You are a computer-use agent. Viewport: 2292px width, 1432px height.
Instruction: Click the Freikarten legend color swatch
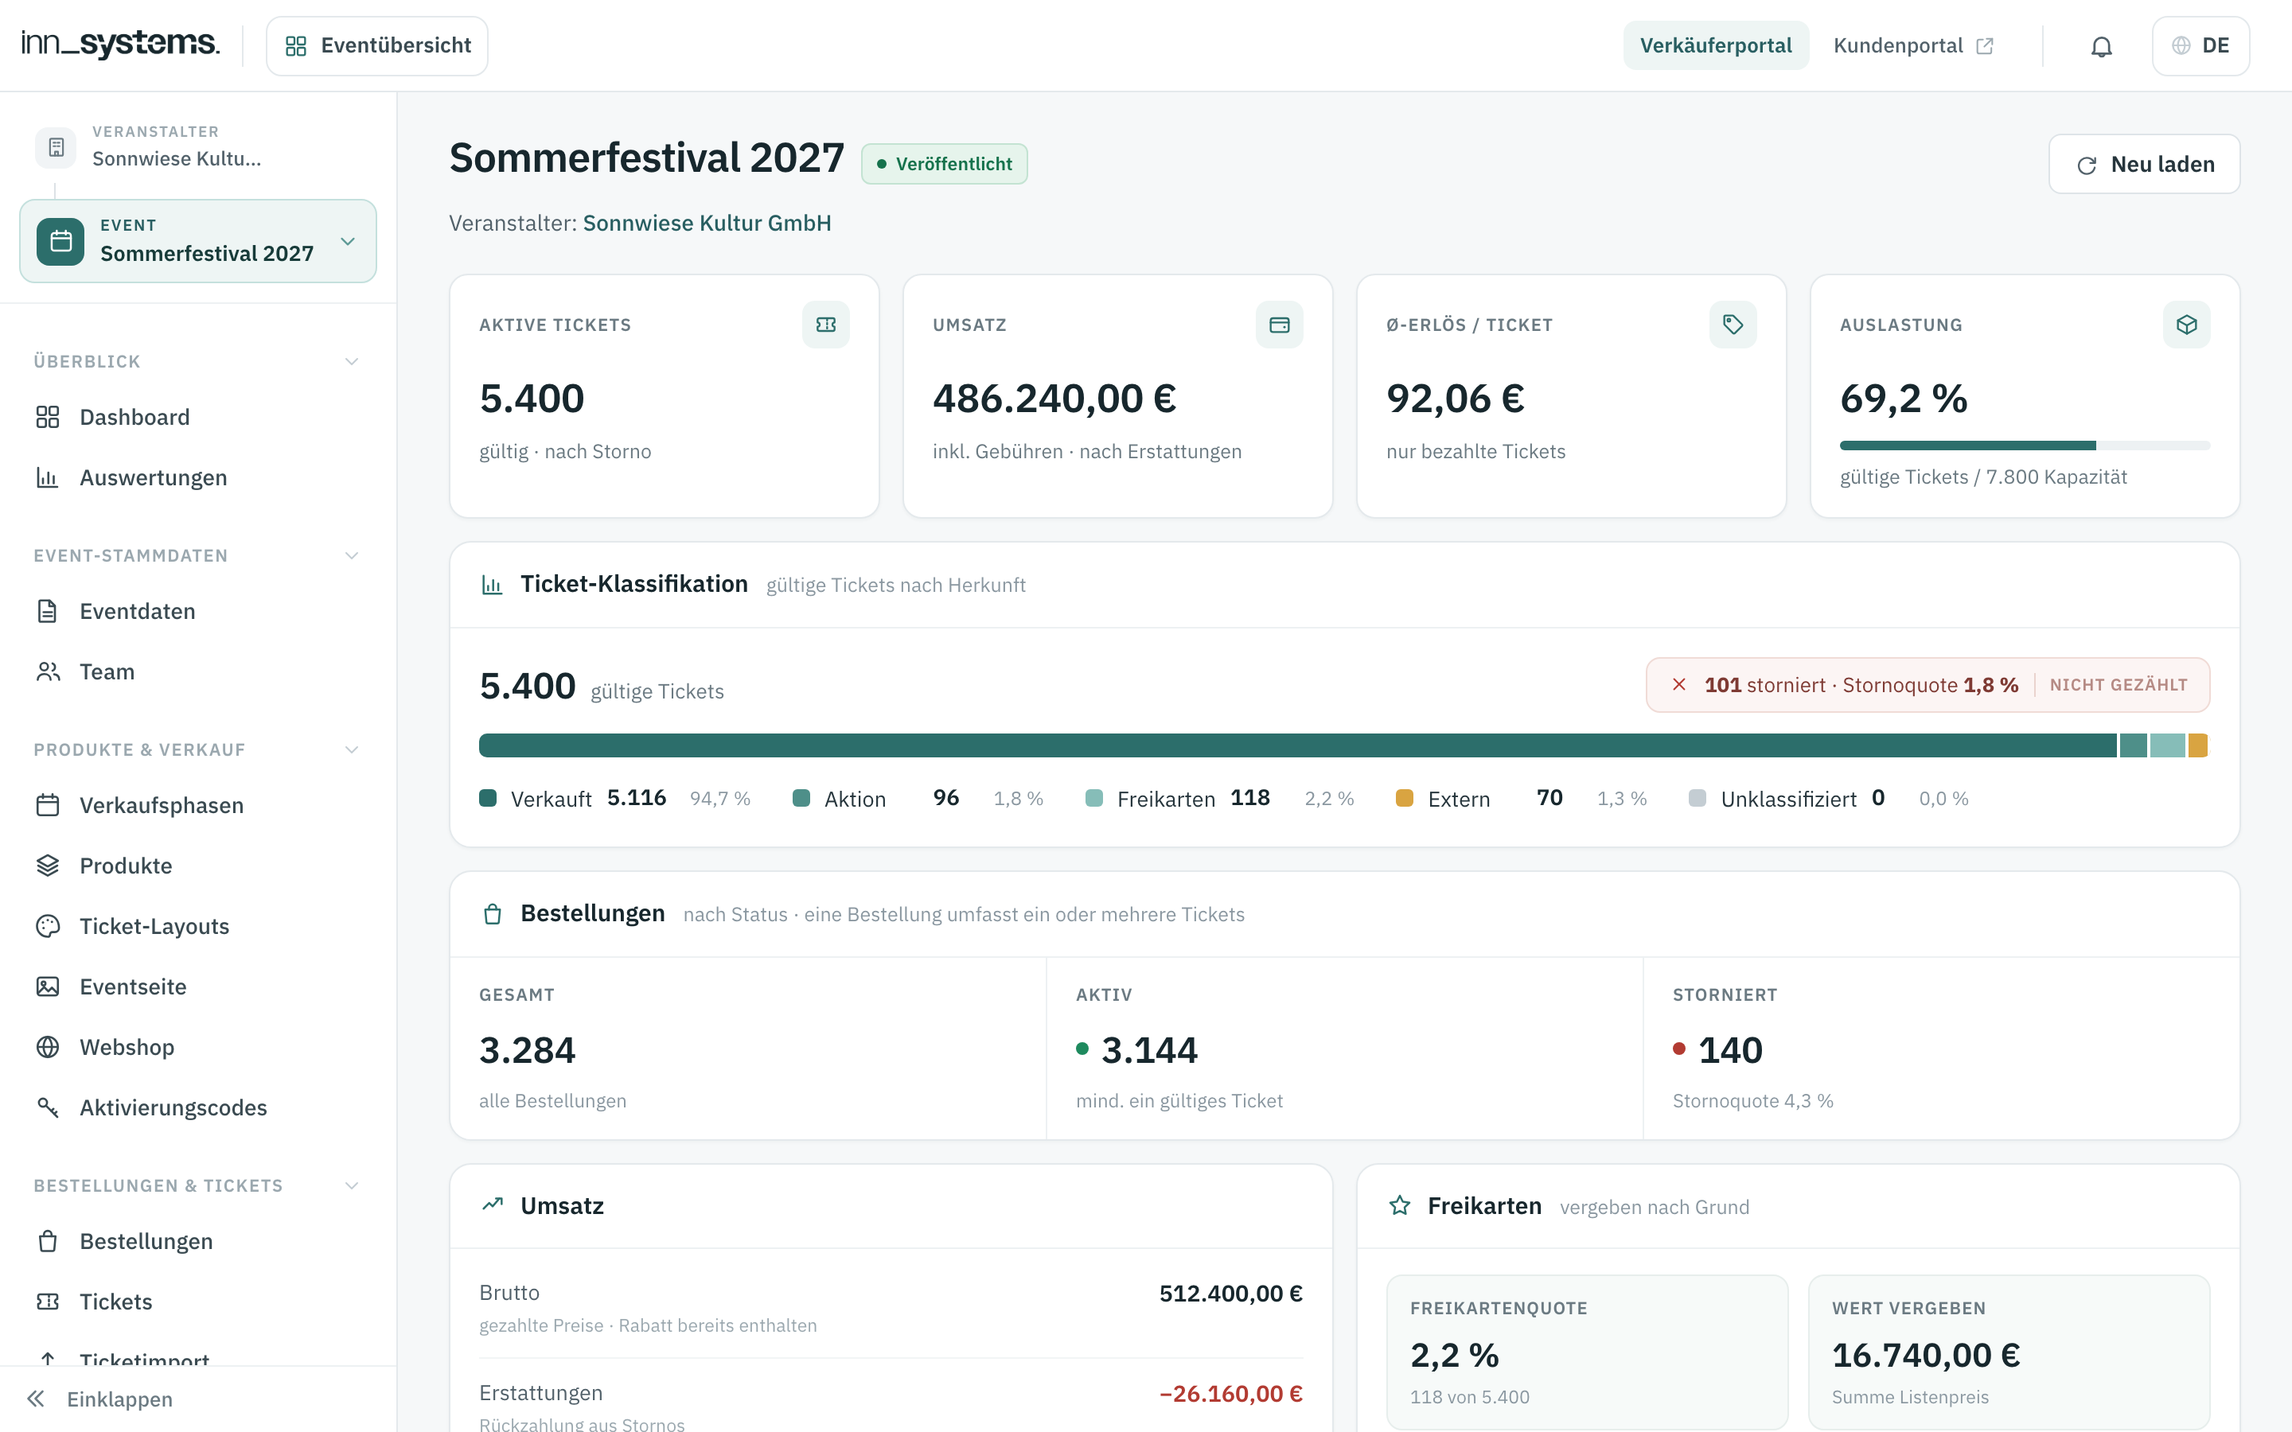tap(1094, 799)
